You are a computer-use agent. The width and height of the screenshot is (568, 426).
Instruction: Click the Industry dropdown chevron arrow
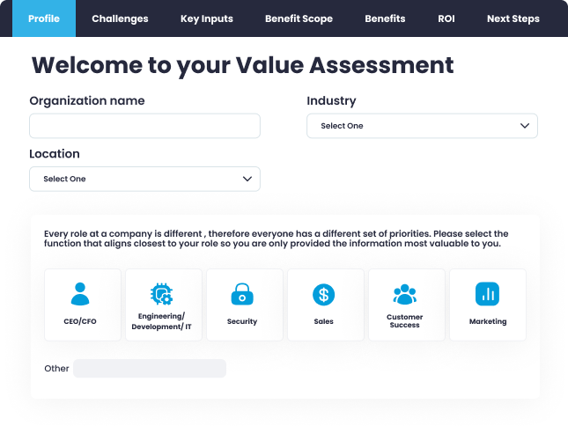(x=525, y=126)
